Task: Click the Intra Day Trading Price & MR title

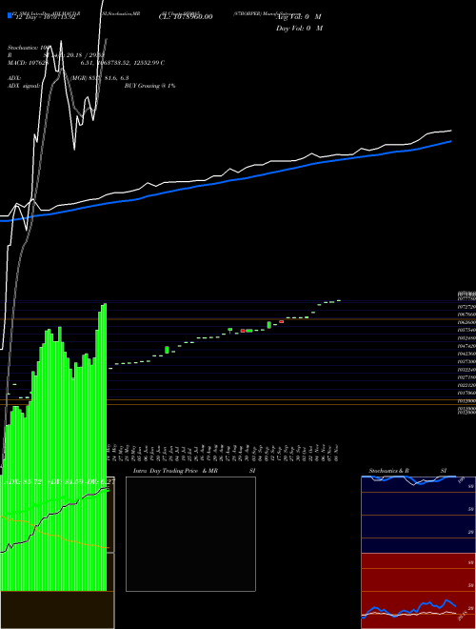Action: [175, 471]
